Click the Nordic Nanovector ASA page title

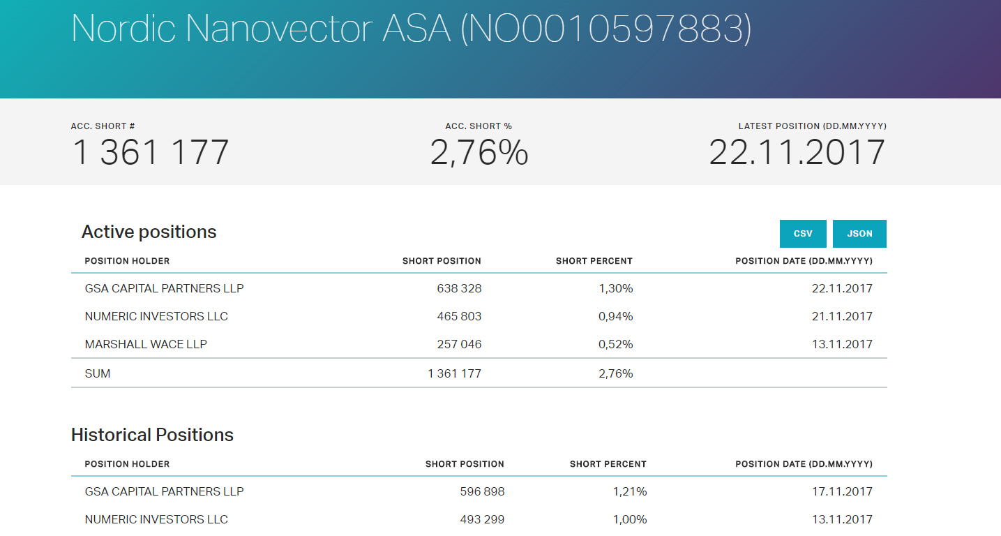(x=411, y=29)
